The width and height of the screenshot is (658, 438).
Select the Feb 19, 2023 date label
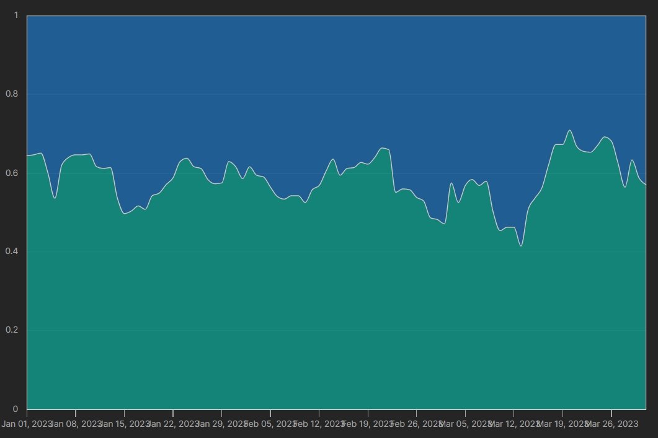coord(368,424)
